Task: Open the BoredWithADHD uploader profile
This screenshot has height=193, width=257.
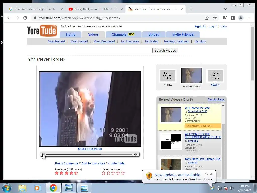Action: click(197, 111)
